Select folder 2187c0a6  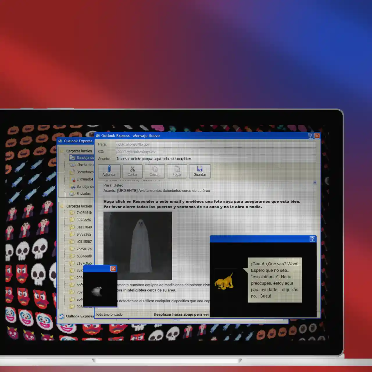pos(81,263)
